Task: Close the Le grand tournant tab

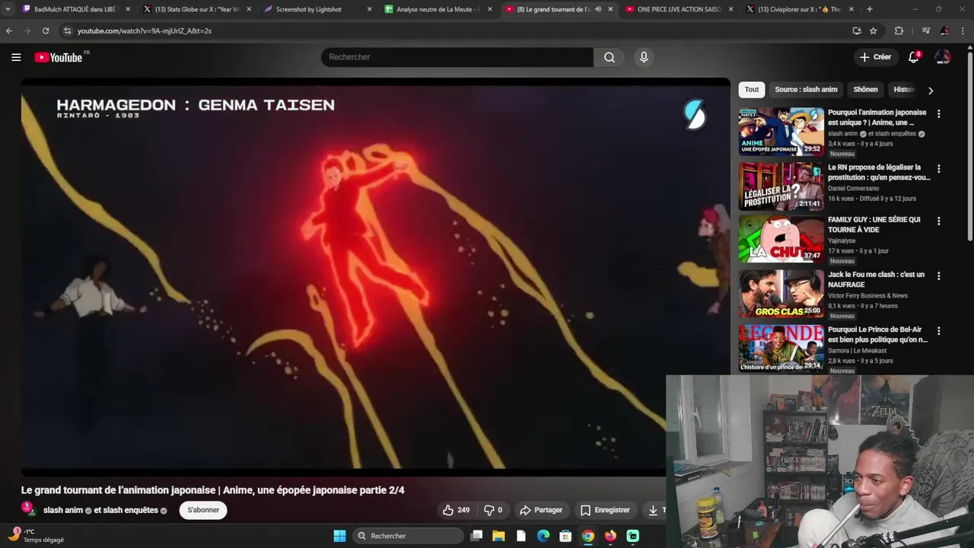Action: (610, 9)
